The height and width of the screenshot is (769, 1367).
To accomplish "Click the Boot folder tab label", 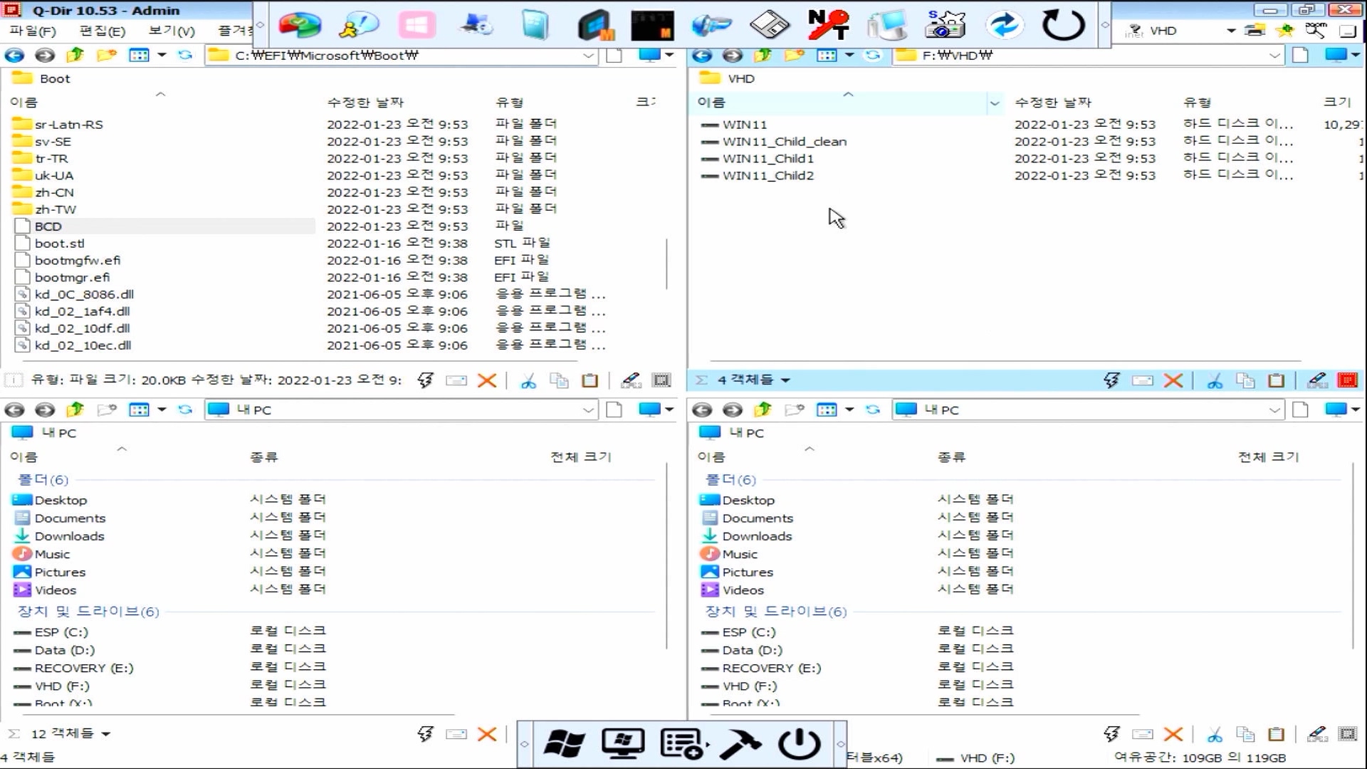I will (55, 78).
